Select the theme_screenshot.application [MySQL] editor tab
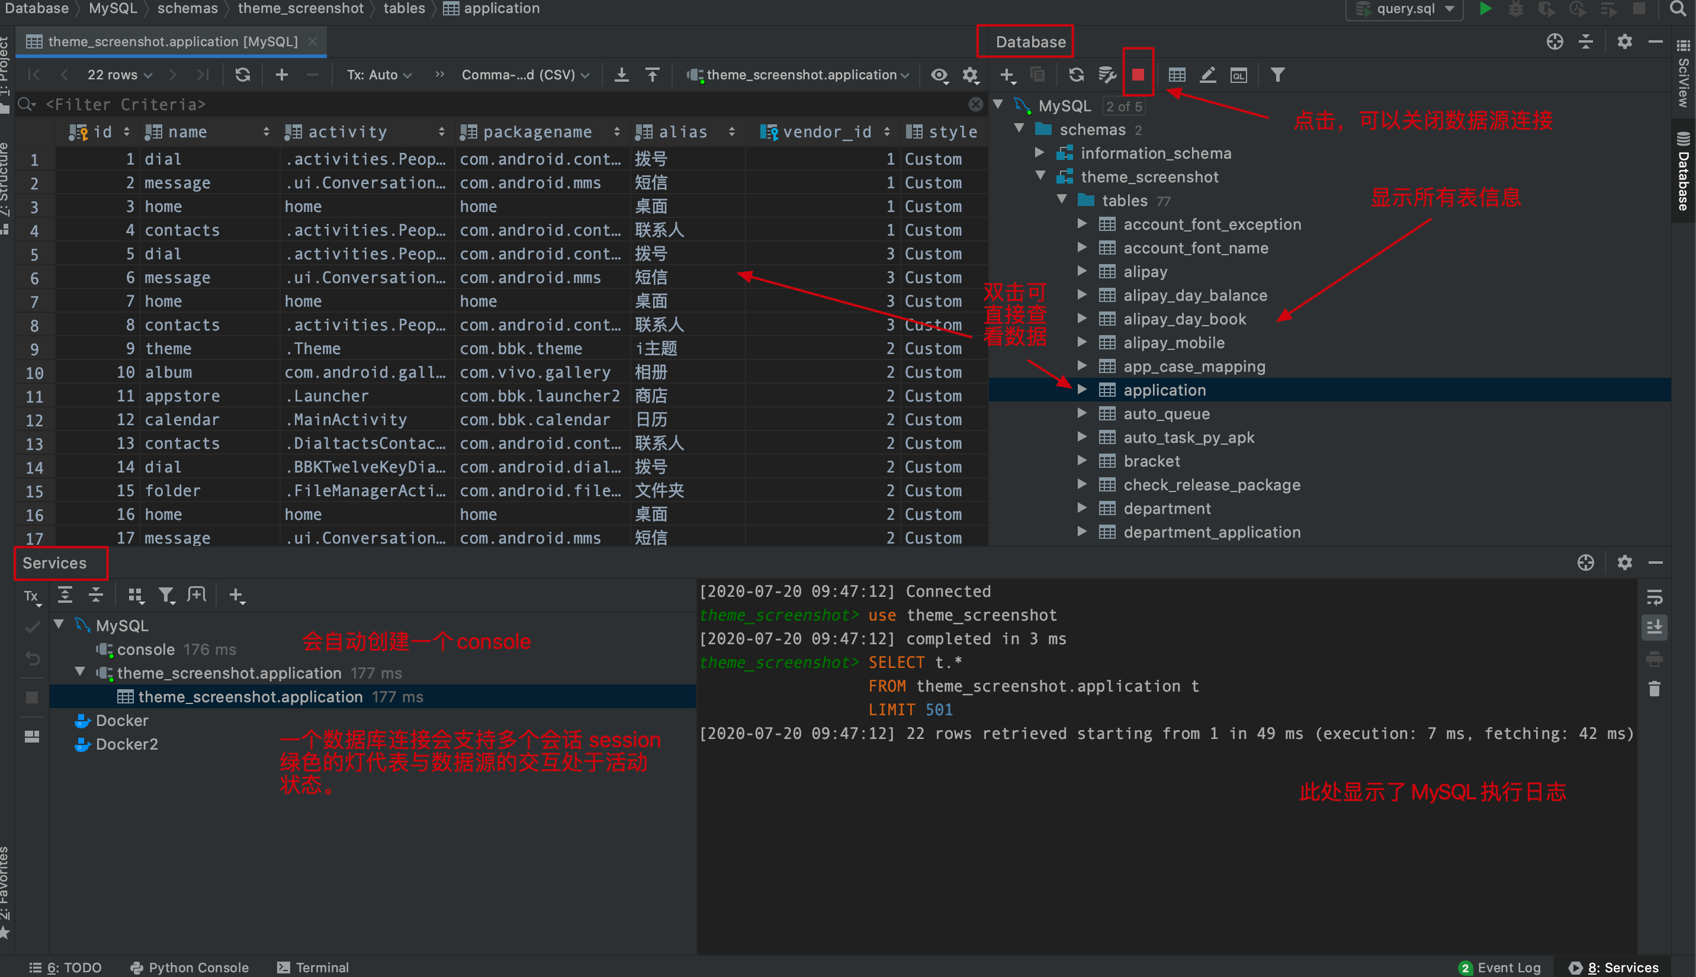Image resolution: width=1696 pixels, height=977 pixels. (x=172, y=41)
